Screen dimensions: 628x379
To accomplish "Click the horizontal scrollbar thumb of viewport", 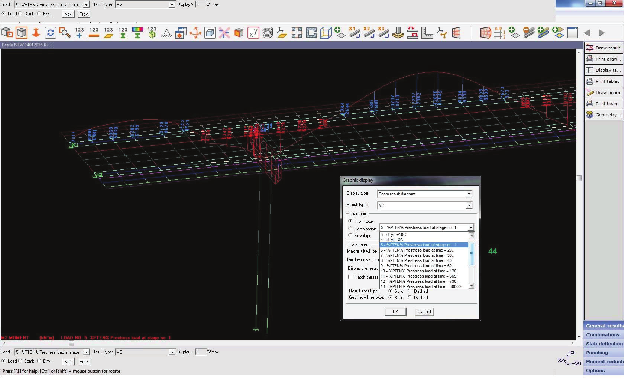I will coord(71,343).
